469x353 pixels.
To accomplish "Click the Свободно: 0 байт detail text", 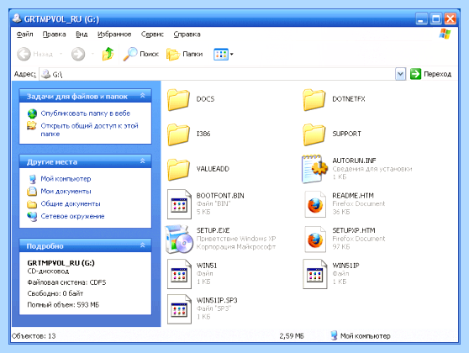I will pyautogui.click(x=55, y=293).
